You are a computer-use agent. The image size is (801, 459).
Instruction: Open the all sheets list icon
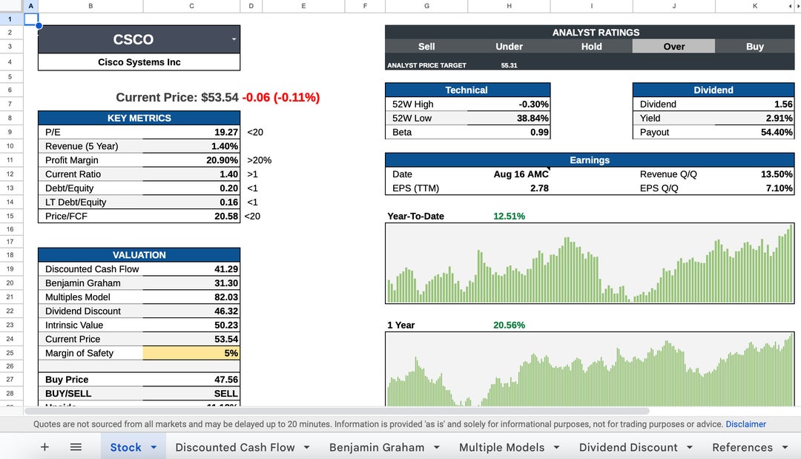[76, 447]
